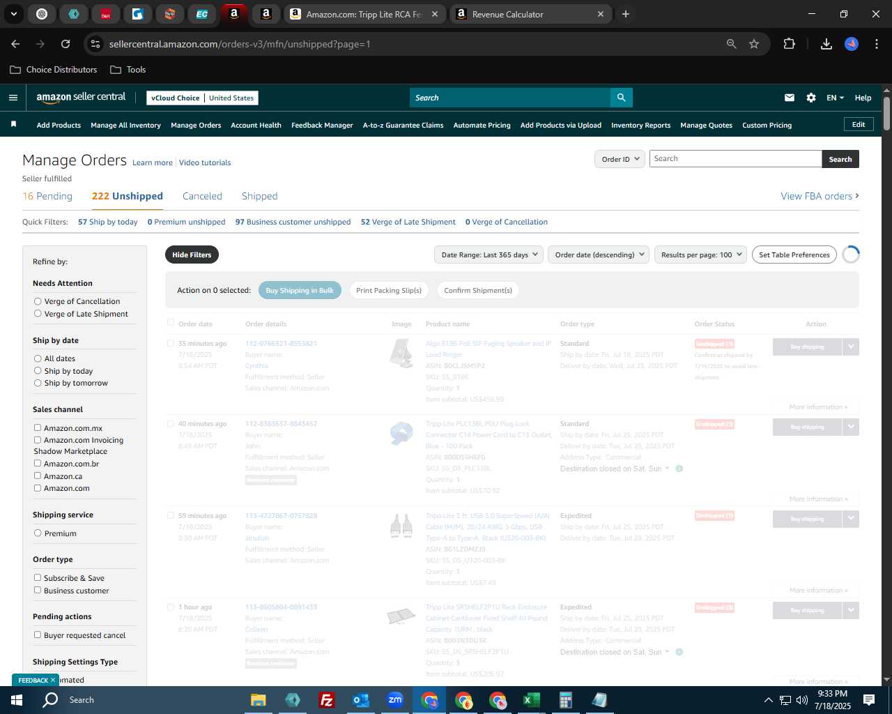Open the Choice Distributors bookmark folder
The image size is (892, 714).
54,70
